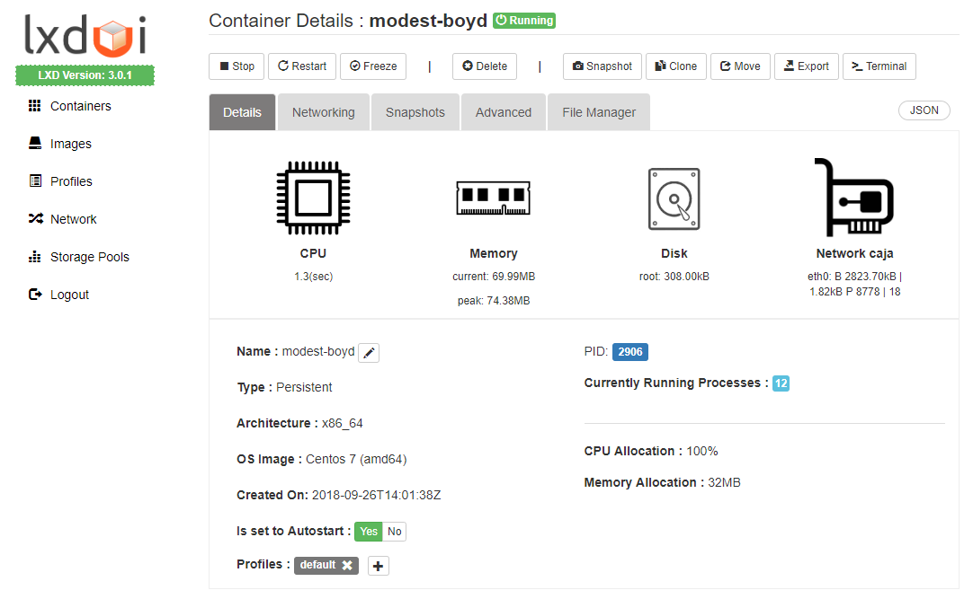The height and width of the screenshot is (599, 973).
Task: Click the Logout arrow icon
Action: pos(35,295)
